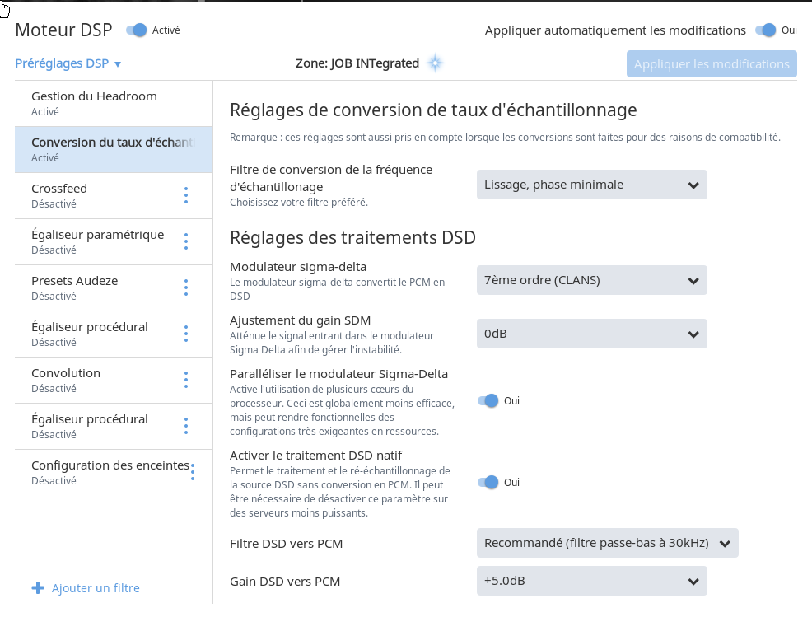Disable automatic application of modifications
Image resolution: width=812 pixels, height=617 pixels.
click(766, 30)
